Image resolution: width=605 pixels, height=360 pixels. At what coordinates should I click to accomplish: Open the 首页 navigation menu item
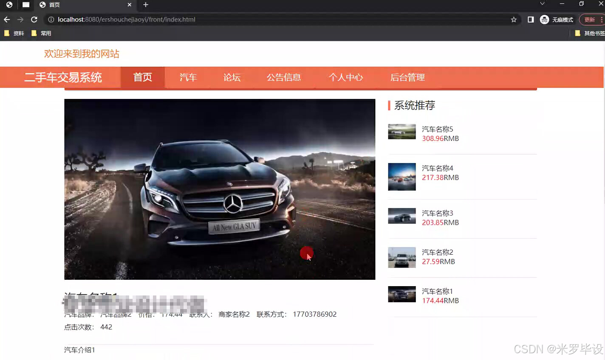click(143, 77)
